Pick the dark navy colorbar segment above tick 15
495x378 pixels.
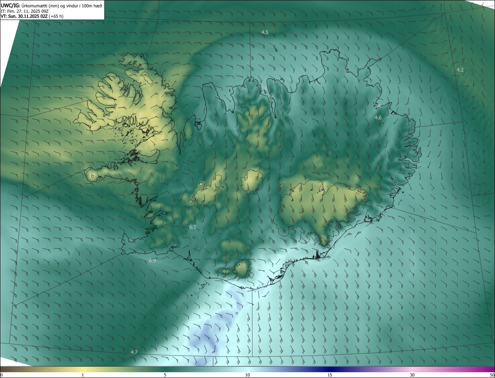[x=330, y=369]
